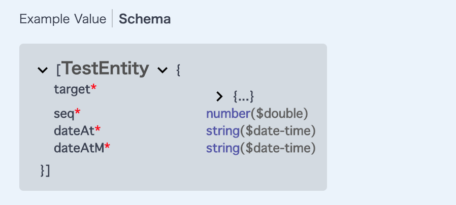Switch to the Example Value tab
Screen dimensions: 456x205
point(63,19)
